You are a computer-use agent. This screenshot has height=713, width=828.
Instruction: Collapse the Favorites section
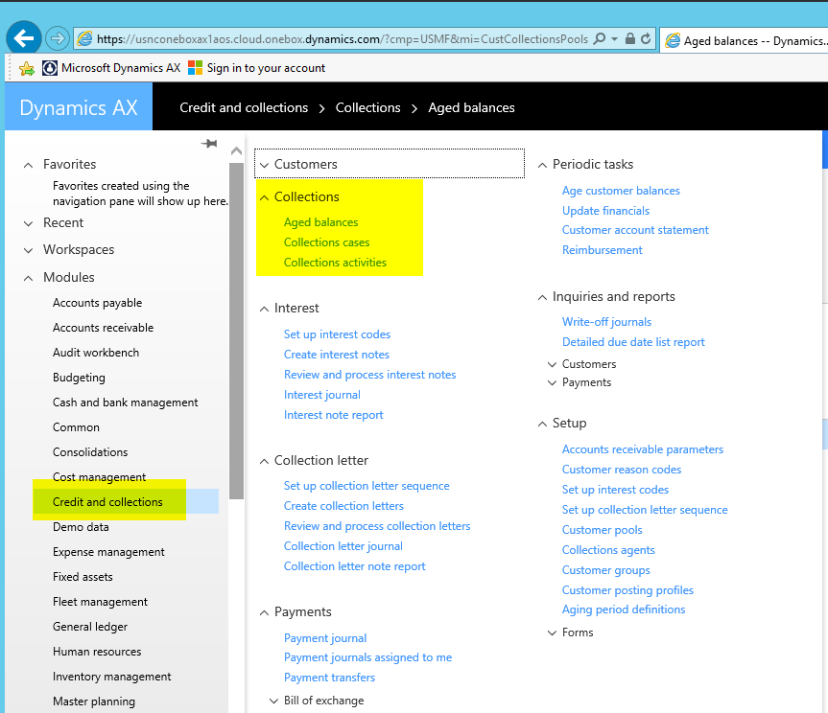pos(29,165)
